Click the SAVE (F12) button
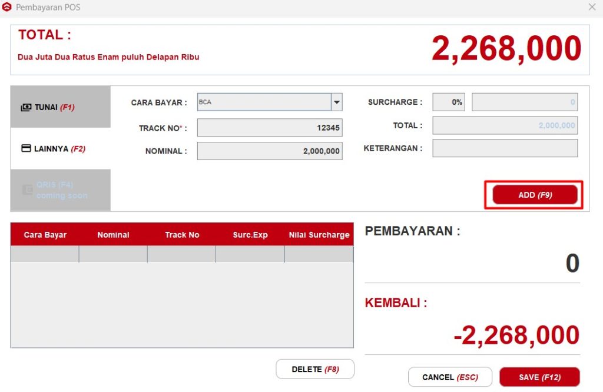 [539, 377]
